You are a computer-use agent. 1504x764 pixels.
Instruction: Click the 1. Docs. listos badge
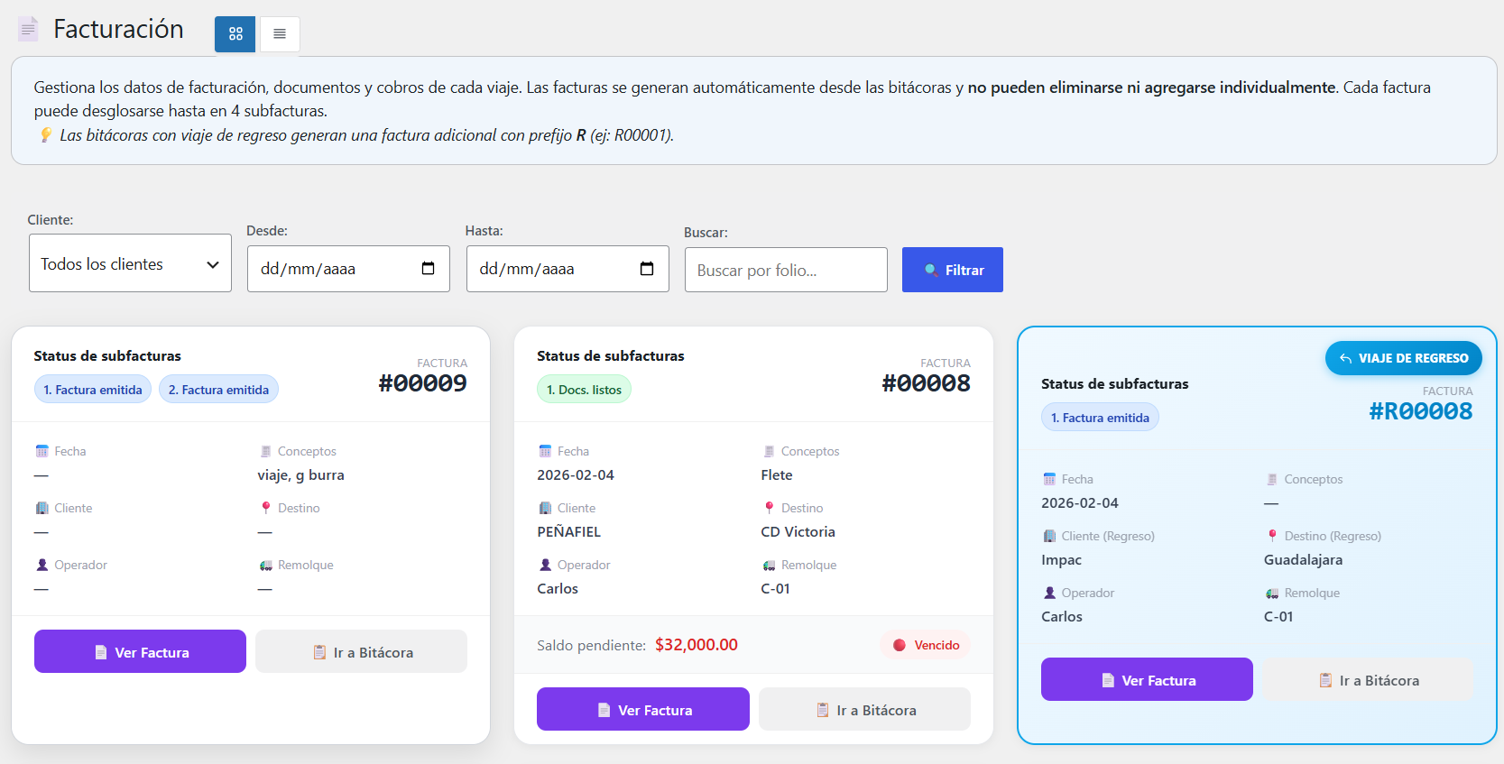584,390
